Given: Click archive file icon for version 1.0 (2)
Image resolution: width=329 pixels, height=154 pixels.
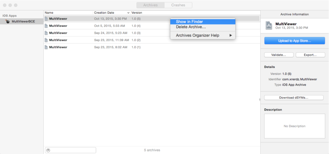Looking at the screenshot, I should point(46,40).
